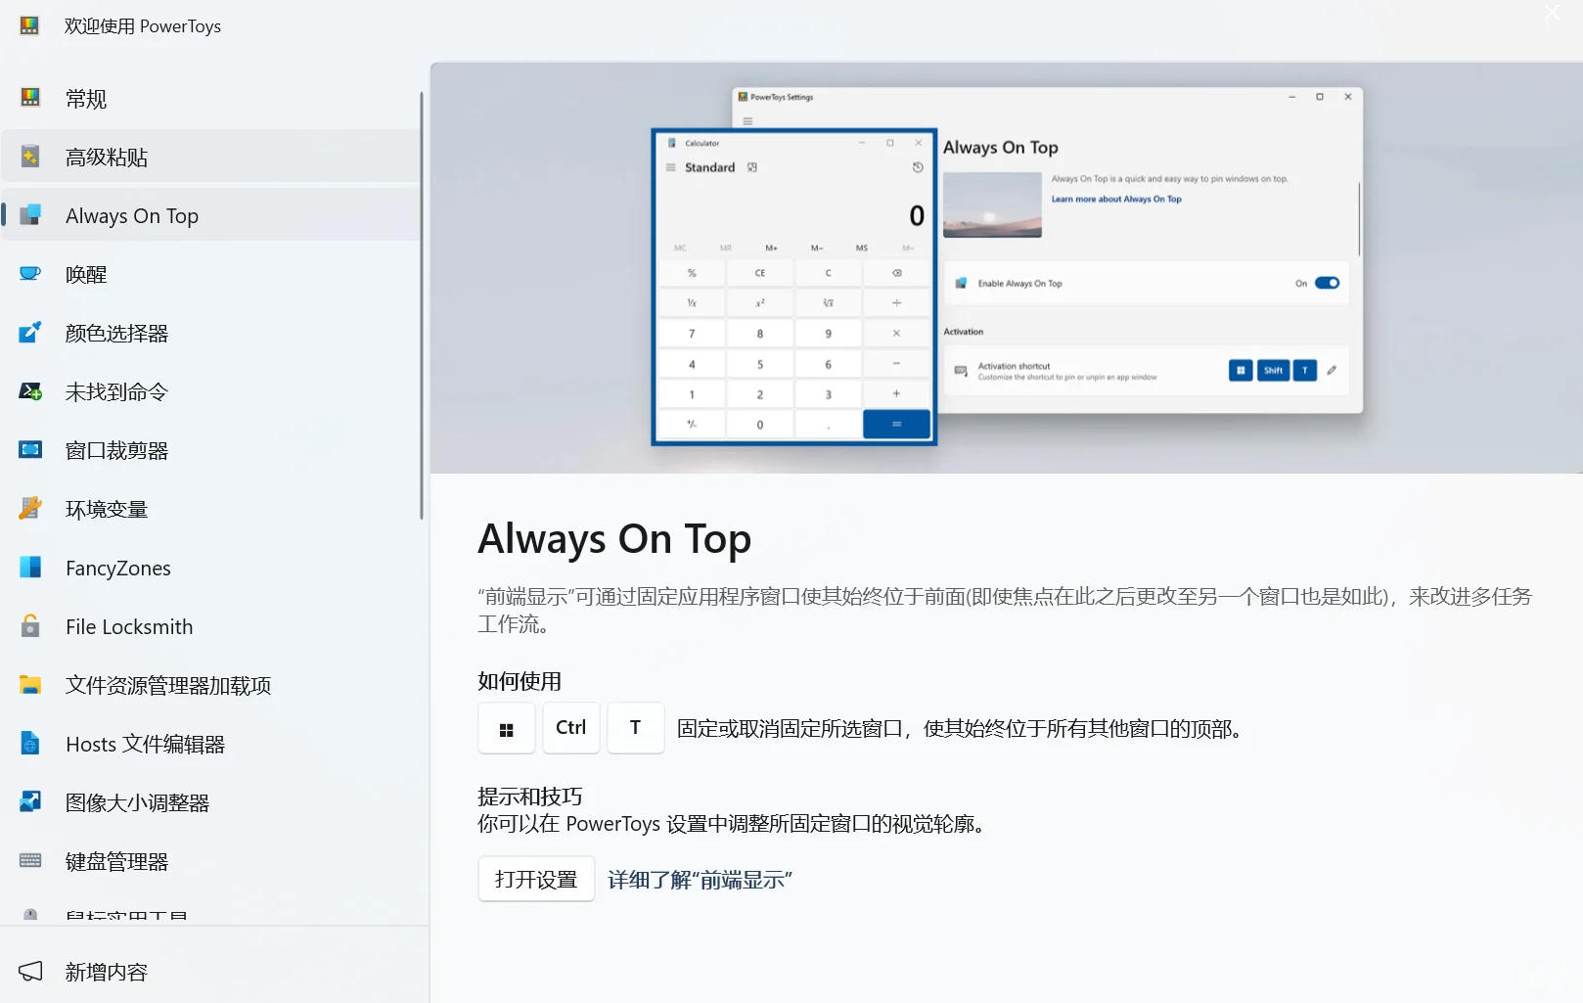
Task: Open the FancyZones sidebar entry
Action: coord(211,568)
